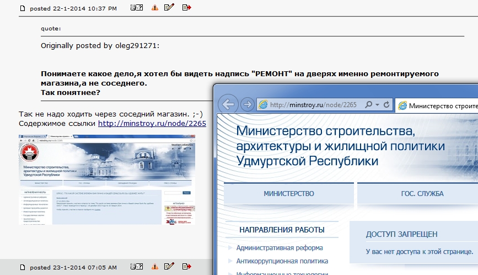Click quoted text 'Так понятнее?'

click(x=71, y=92)
